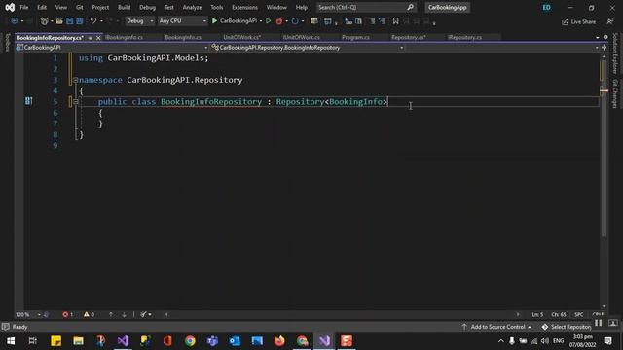Switch to the IUnitOfWork.cs tab
This screenshot has width=623, height=350.
click(301, 37)
